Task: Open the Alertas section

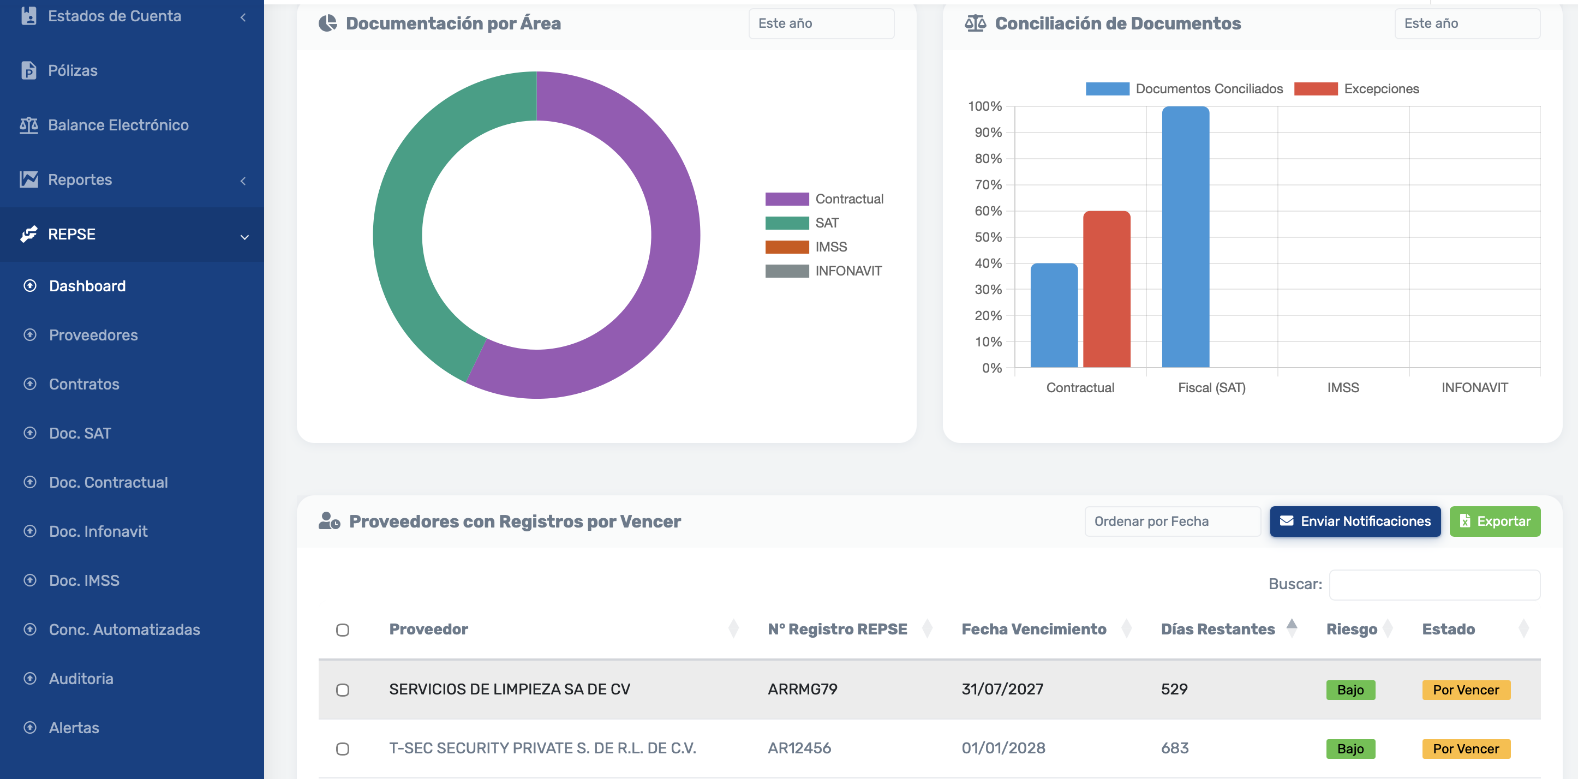Action: coord(74,728)
